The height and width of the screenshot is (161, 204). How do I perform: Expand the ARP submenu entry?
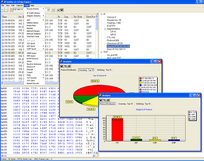[x=34, y=20]
